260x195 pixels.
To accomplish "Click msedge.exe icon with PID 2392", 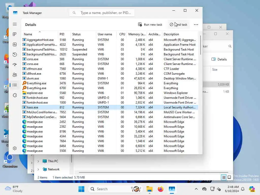I will (x=24, y=126).
